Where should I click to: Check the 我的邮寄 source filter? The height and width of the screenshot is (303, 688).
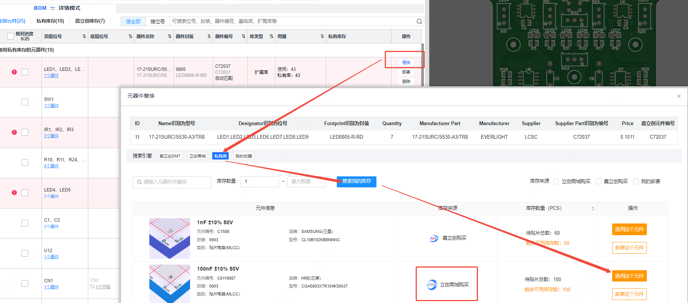636,182
